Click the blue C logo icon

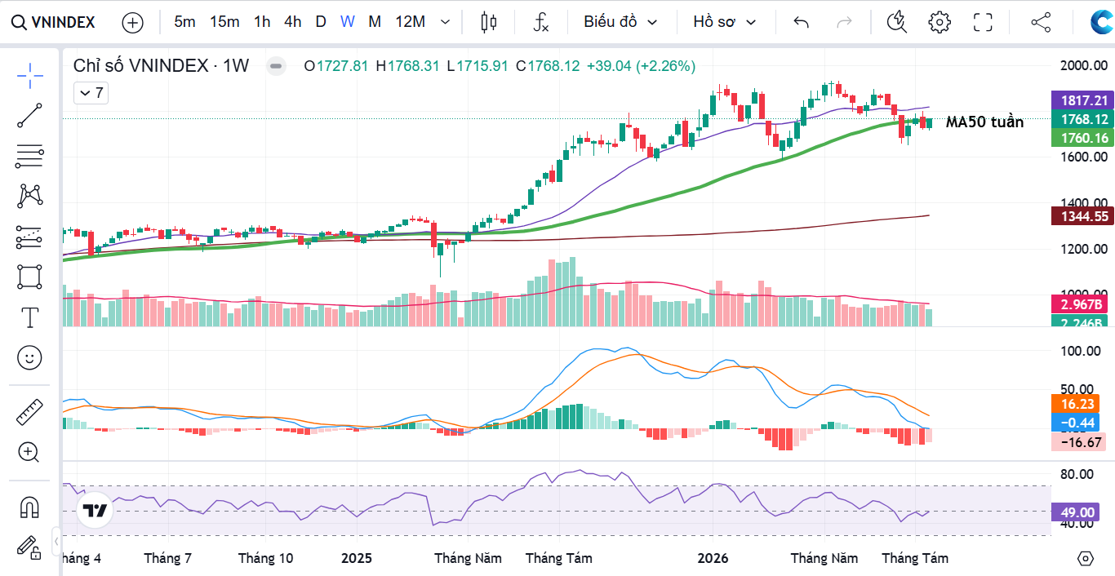1102,22
